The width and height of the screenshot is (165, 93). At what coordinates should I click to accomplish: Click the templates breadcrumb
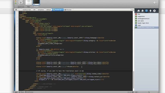pos(41,10)
